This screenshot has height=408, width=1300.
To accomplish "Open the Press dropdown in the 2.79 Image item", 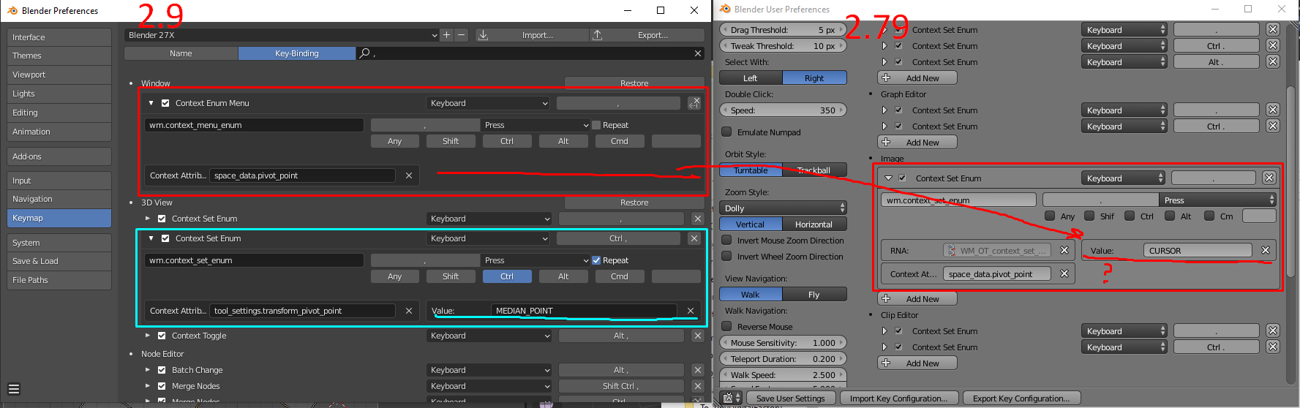I will [1218, 200].
